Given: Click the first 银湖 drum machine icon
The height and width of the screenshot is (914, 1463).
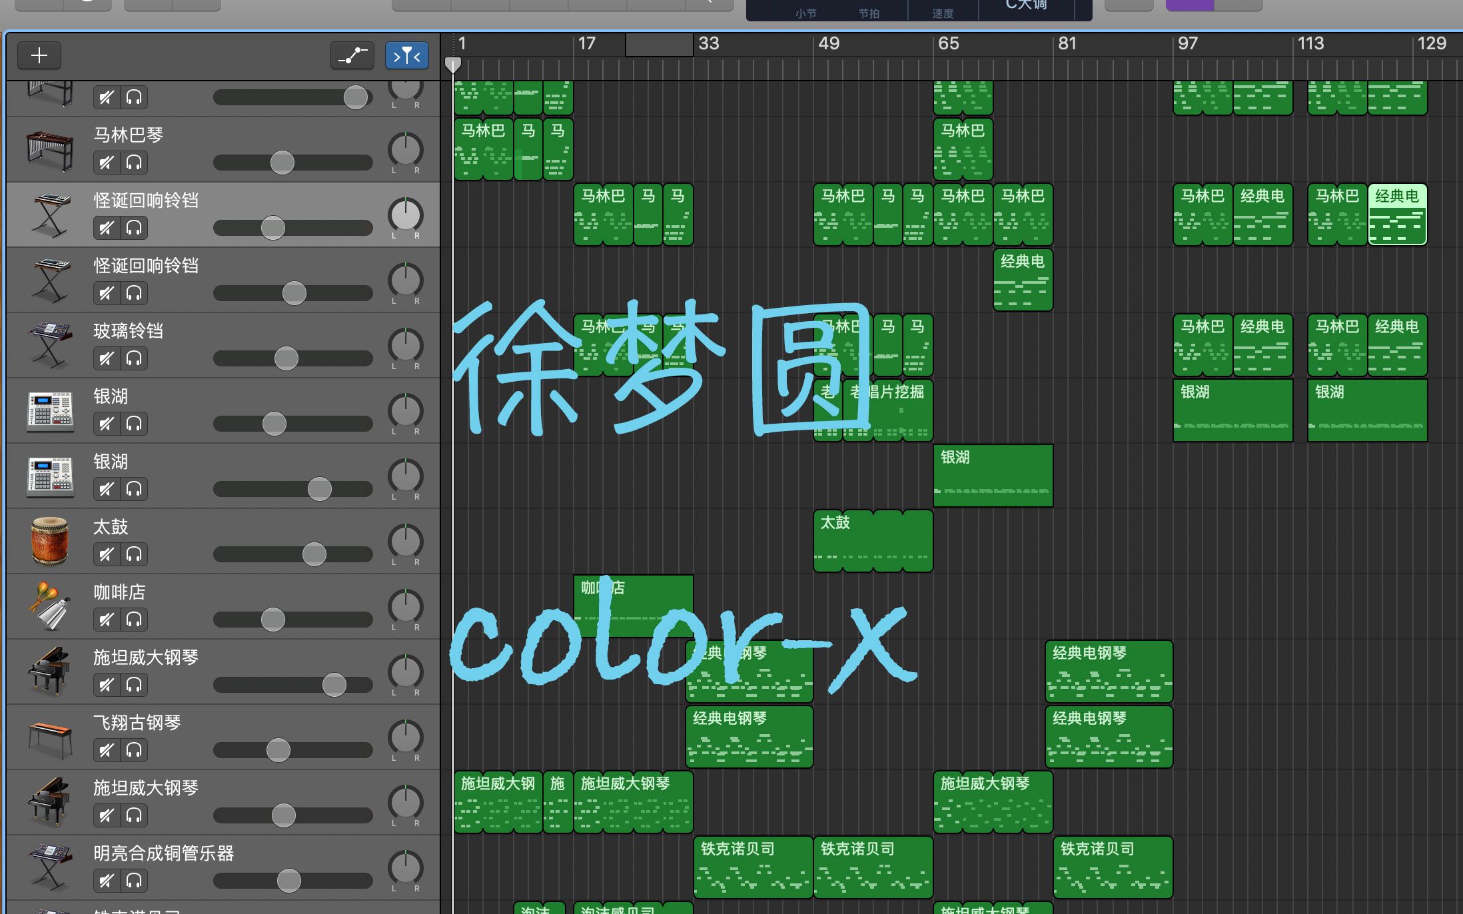Looking at the screenshot, I should [49, 411].
